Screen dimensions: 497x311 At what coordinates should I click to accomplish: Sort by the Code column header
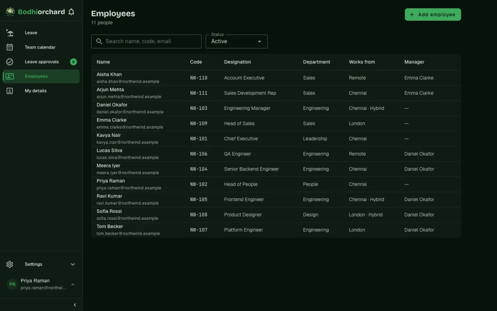pos(196,62)
